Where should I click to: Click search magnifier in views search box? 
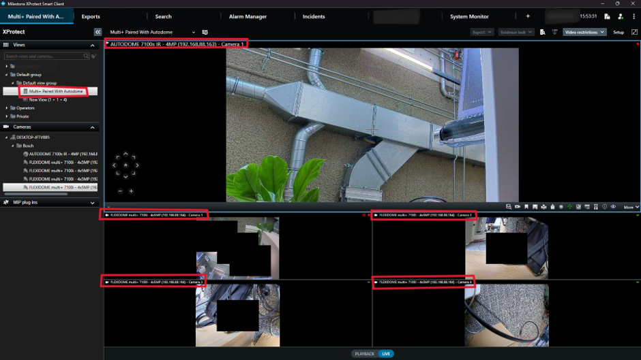pos(86,56)
